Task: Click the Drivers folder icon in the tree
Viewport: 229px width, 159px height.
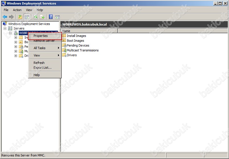Action: [21, 56]
